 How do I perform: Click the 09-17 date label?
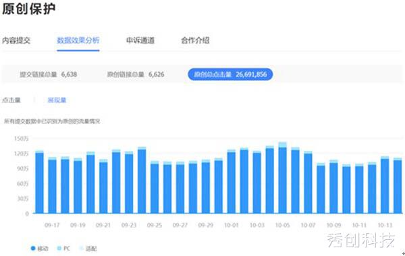(52, 225)
